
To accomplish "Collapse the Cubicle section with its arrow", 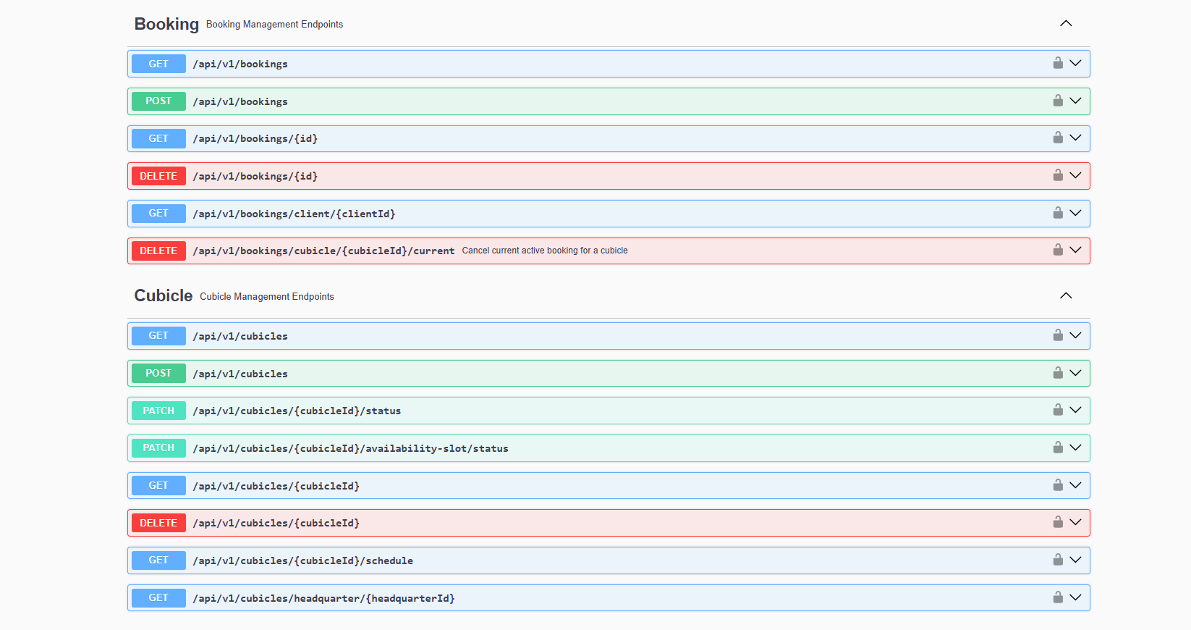I will tap(1065, 295).
